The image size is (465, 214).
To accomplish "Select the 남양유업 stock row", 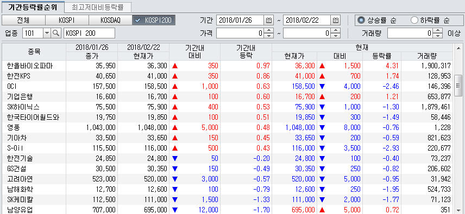I will click(x=228, y=210).
